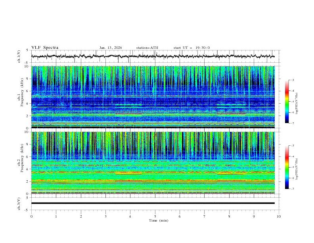Click the upper ch.1 color scale bar
This screenshot has width=314, height=243.
(287, 102)
